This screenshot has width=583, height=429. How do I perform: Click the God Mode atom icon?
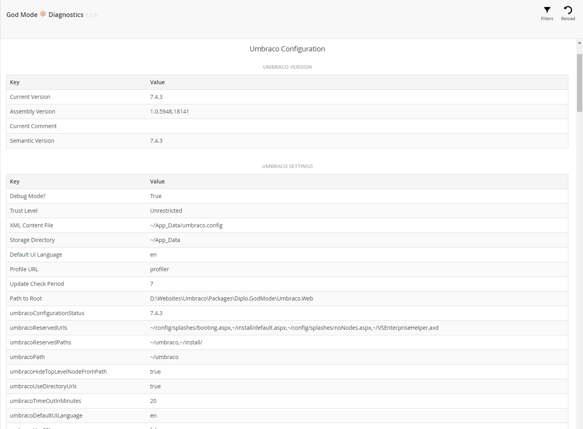point(43,14)
